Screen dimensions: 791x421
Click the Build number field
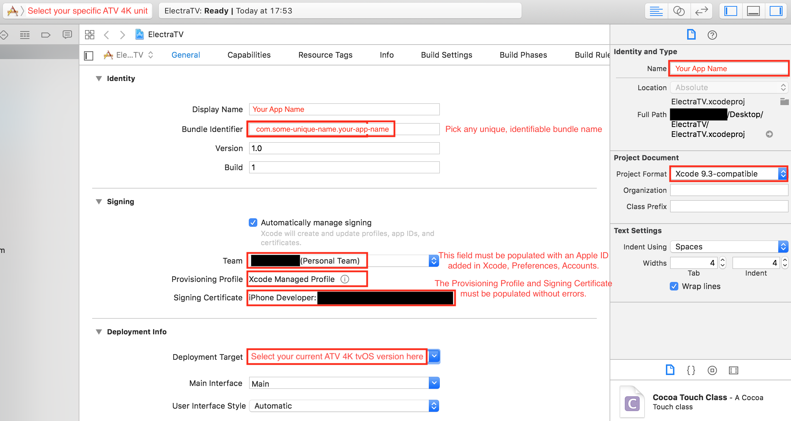click(x=344, y=167)
